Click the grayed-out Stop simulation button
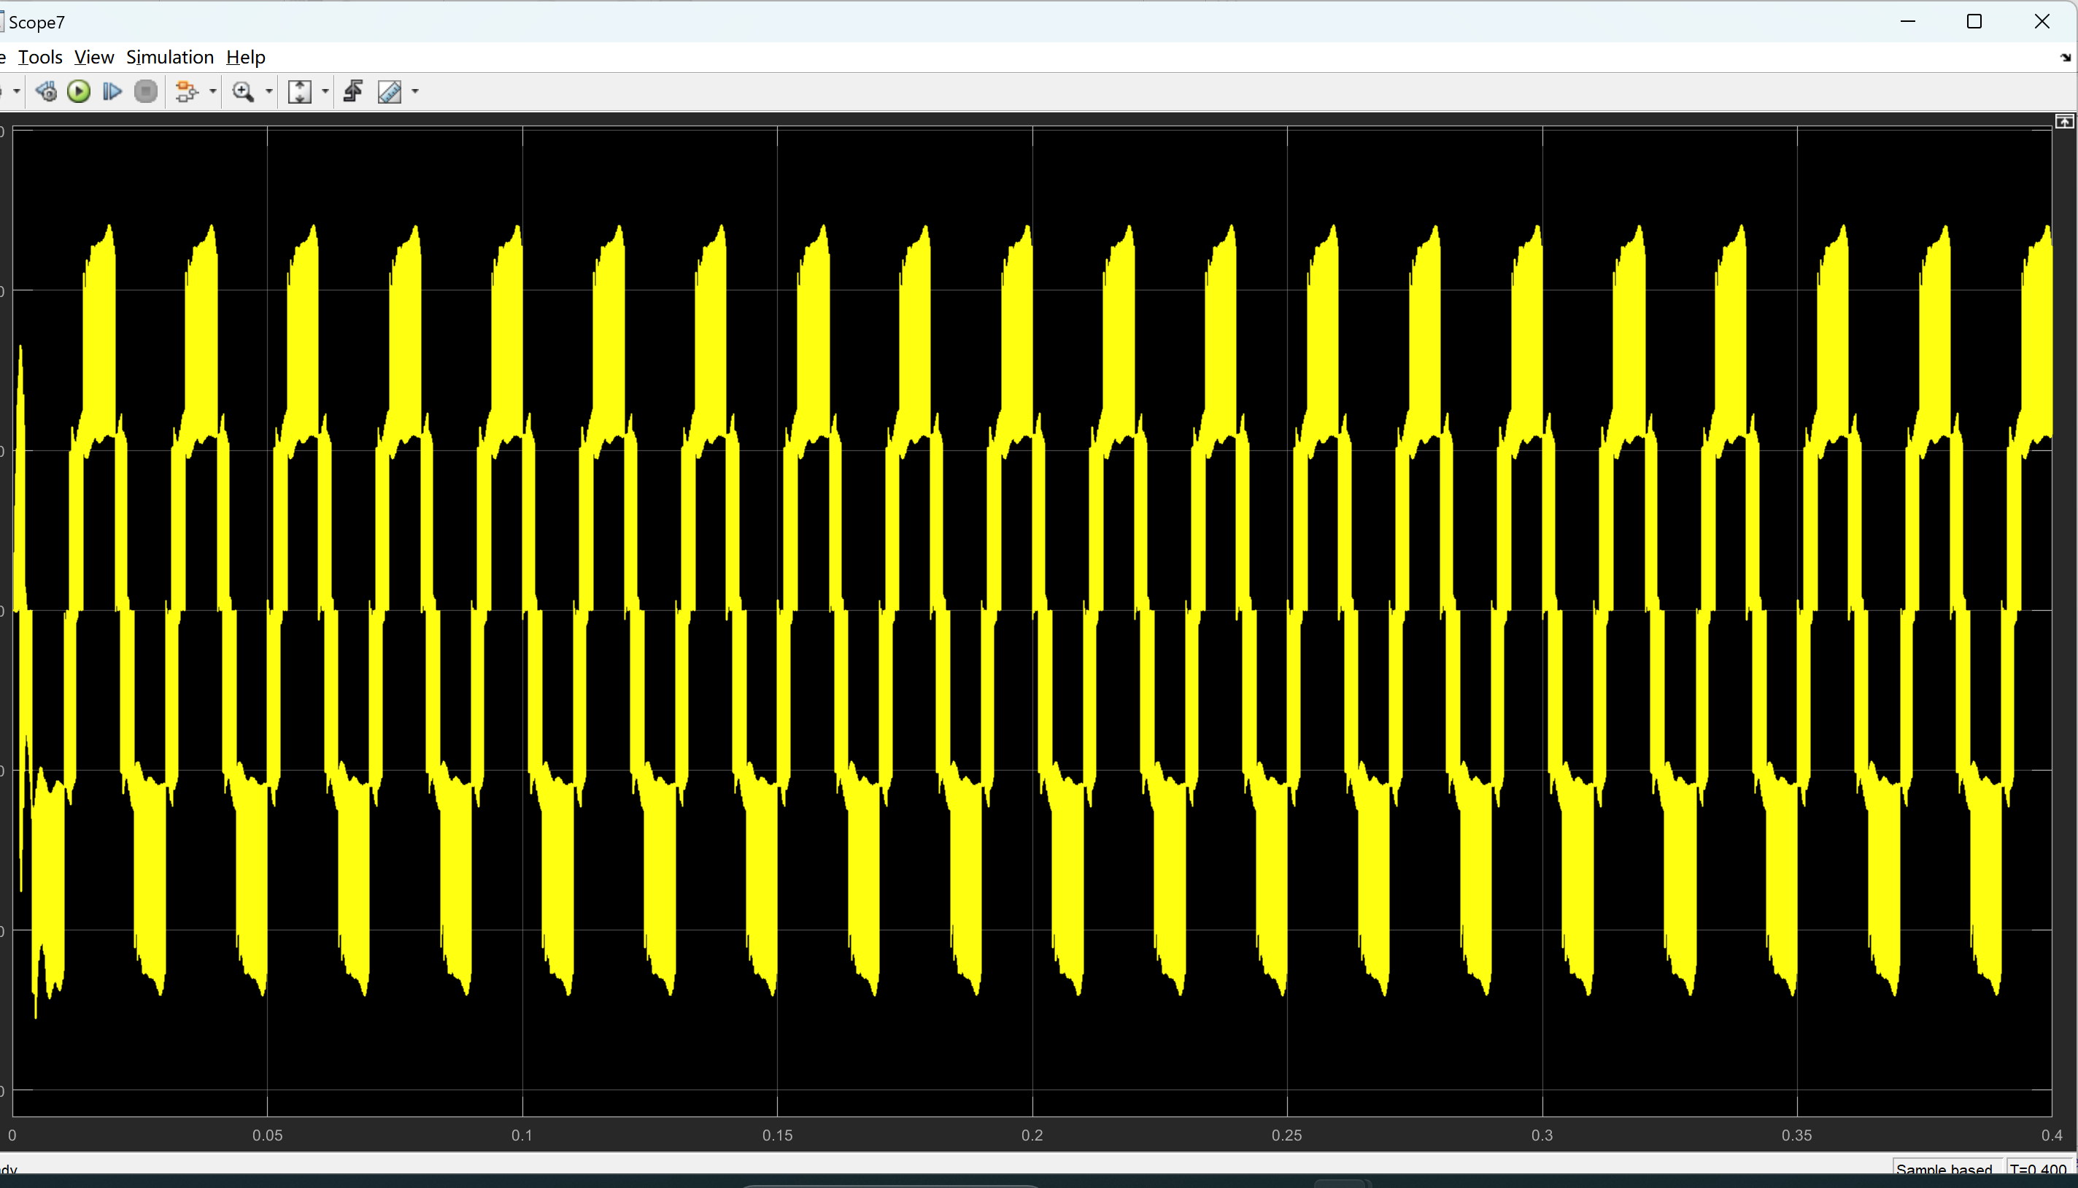Image resolution: width=2078 pixels, height=1188 pixels. pos(146,91)
